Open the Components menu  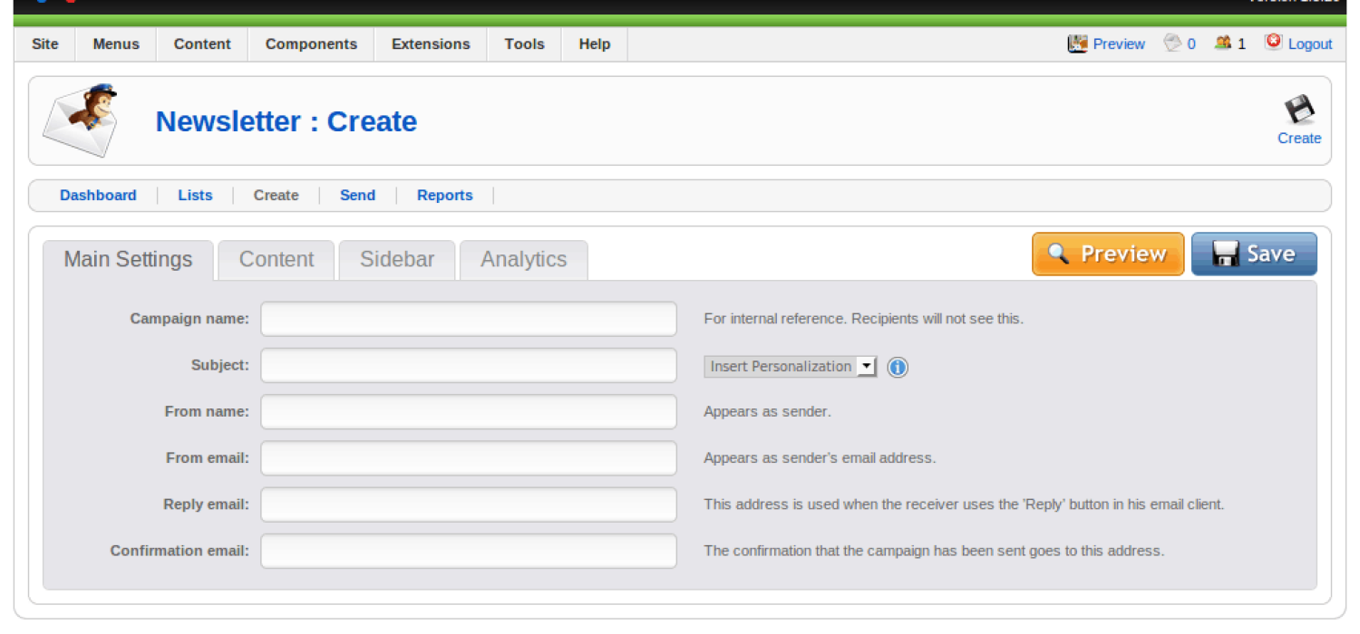coord(310,43)
